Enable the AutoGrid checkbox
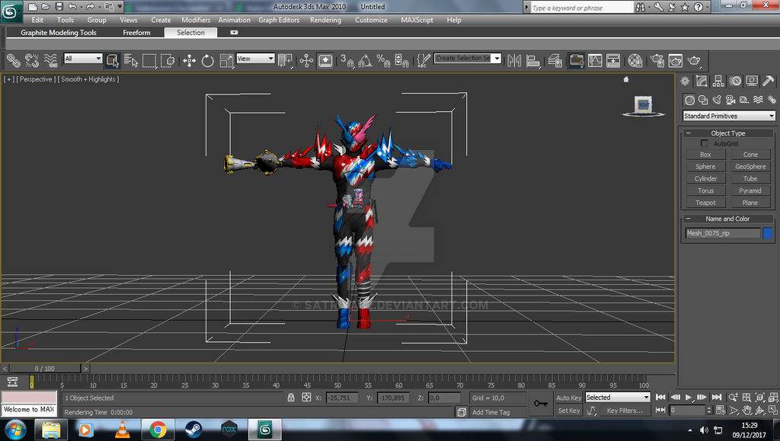 [x=704, y=143]
